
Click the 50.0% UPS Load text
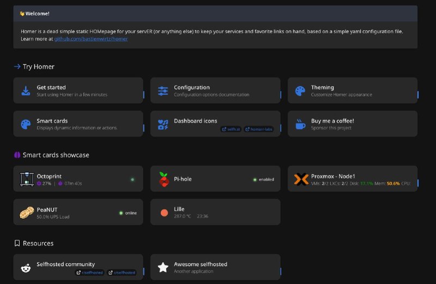[x=53, y=217]
